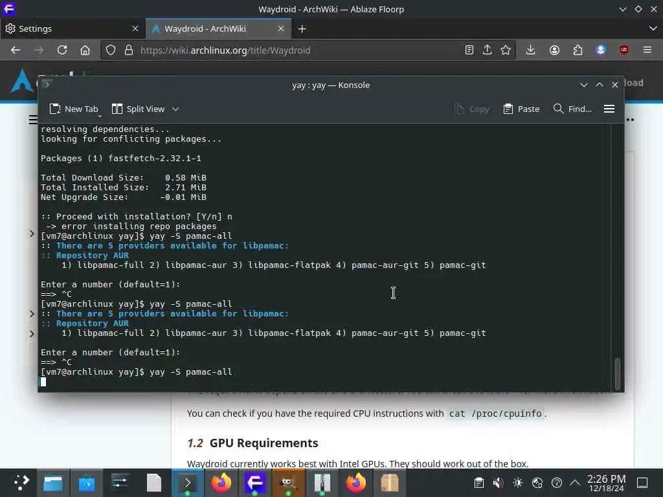Close the Settings browser tab
Screen dimensions: 663x497
click(x=135, y=28)
